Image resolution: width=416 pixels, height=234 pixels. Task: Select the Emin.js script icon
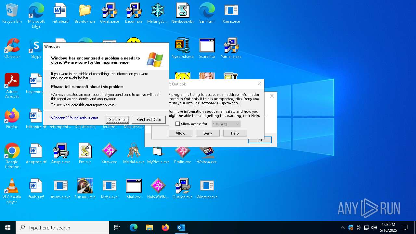tap(85, 154)
